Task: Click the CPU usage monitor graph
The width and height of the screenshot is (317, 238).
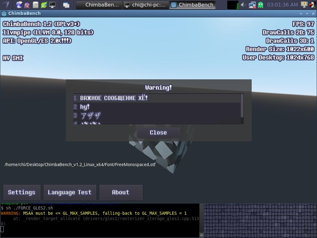Action: (233, 5)
